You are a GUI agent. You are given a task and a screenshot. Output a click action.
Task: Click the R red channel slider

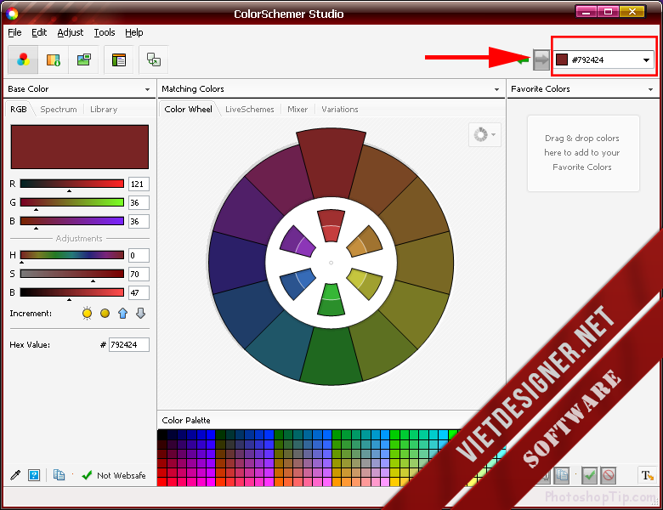point(72,184)
